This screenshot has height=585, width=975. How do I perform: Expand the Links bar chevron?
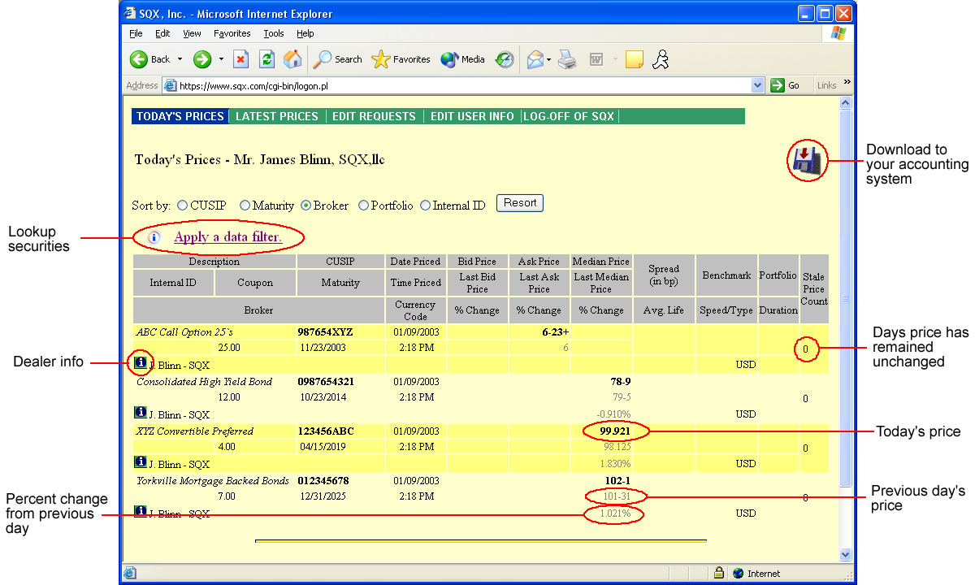(x=847, y=82)
